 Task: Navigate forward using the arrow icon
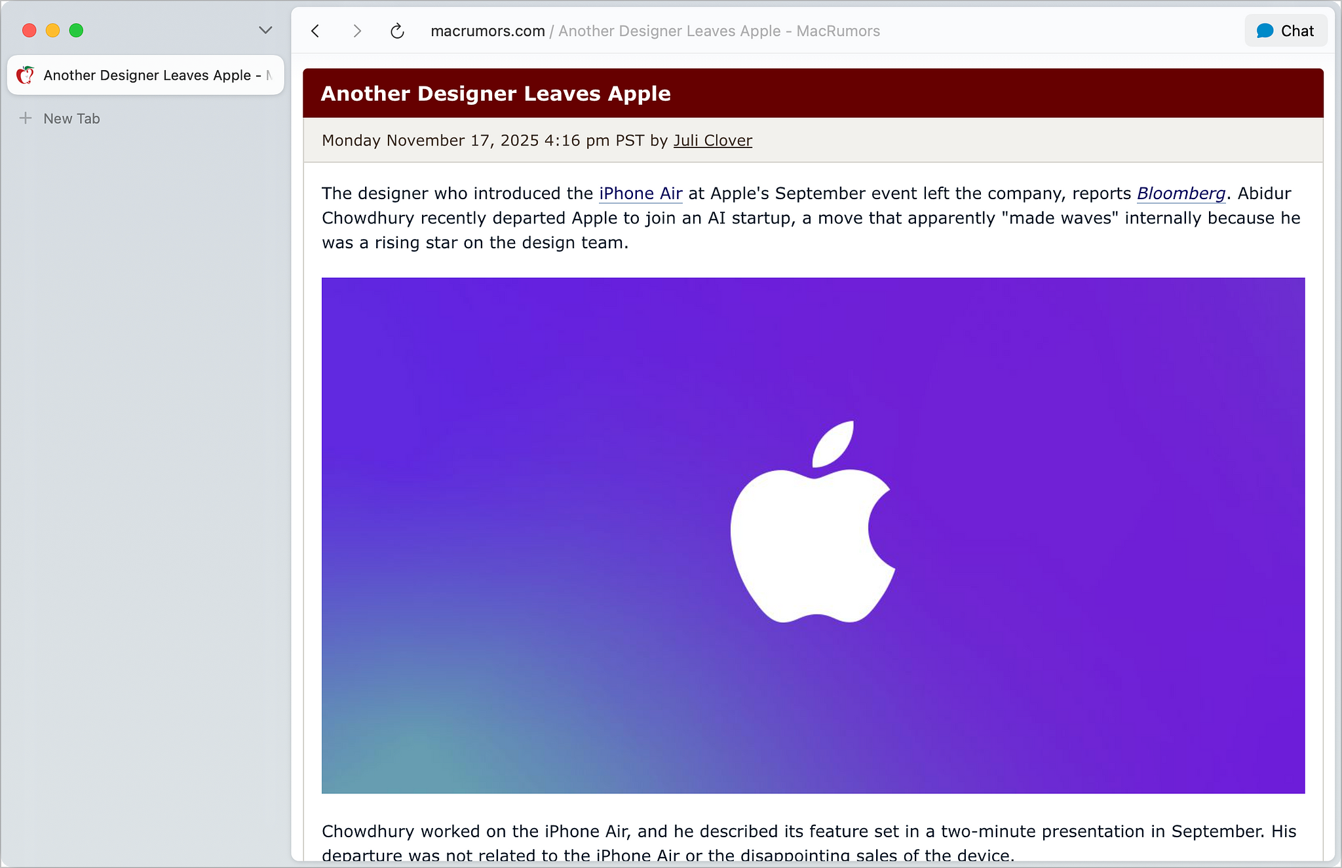coord(356,30)
